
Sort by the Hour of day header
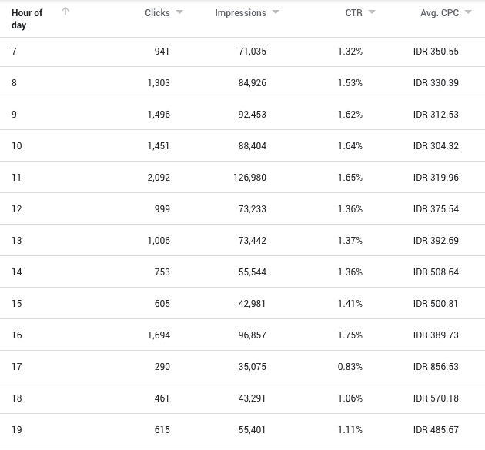tap(27, 19)
